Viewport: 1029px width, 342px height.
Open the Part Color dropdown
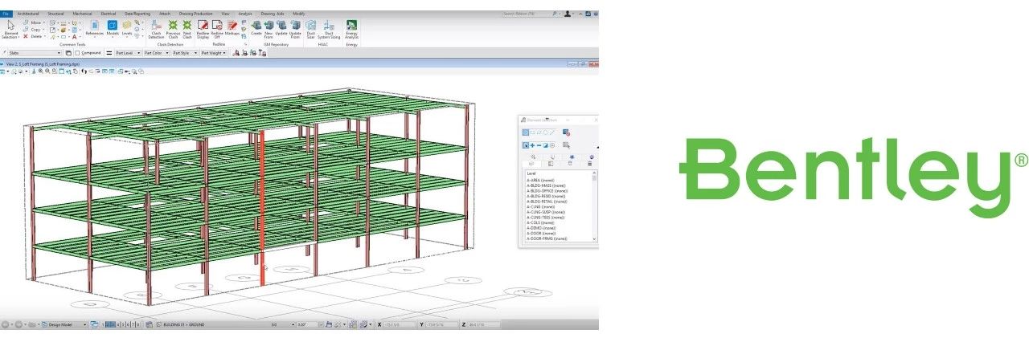tap(156, 53)
